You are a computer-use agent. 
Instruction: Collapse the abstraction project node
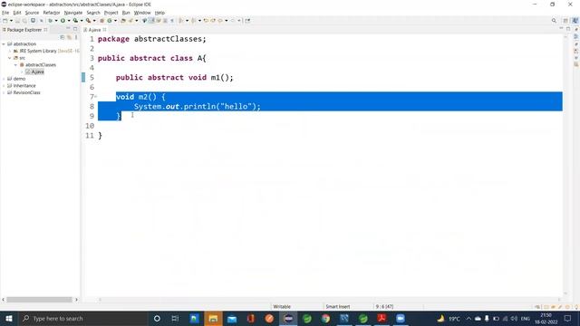[x=4, y=44]
